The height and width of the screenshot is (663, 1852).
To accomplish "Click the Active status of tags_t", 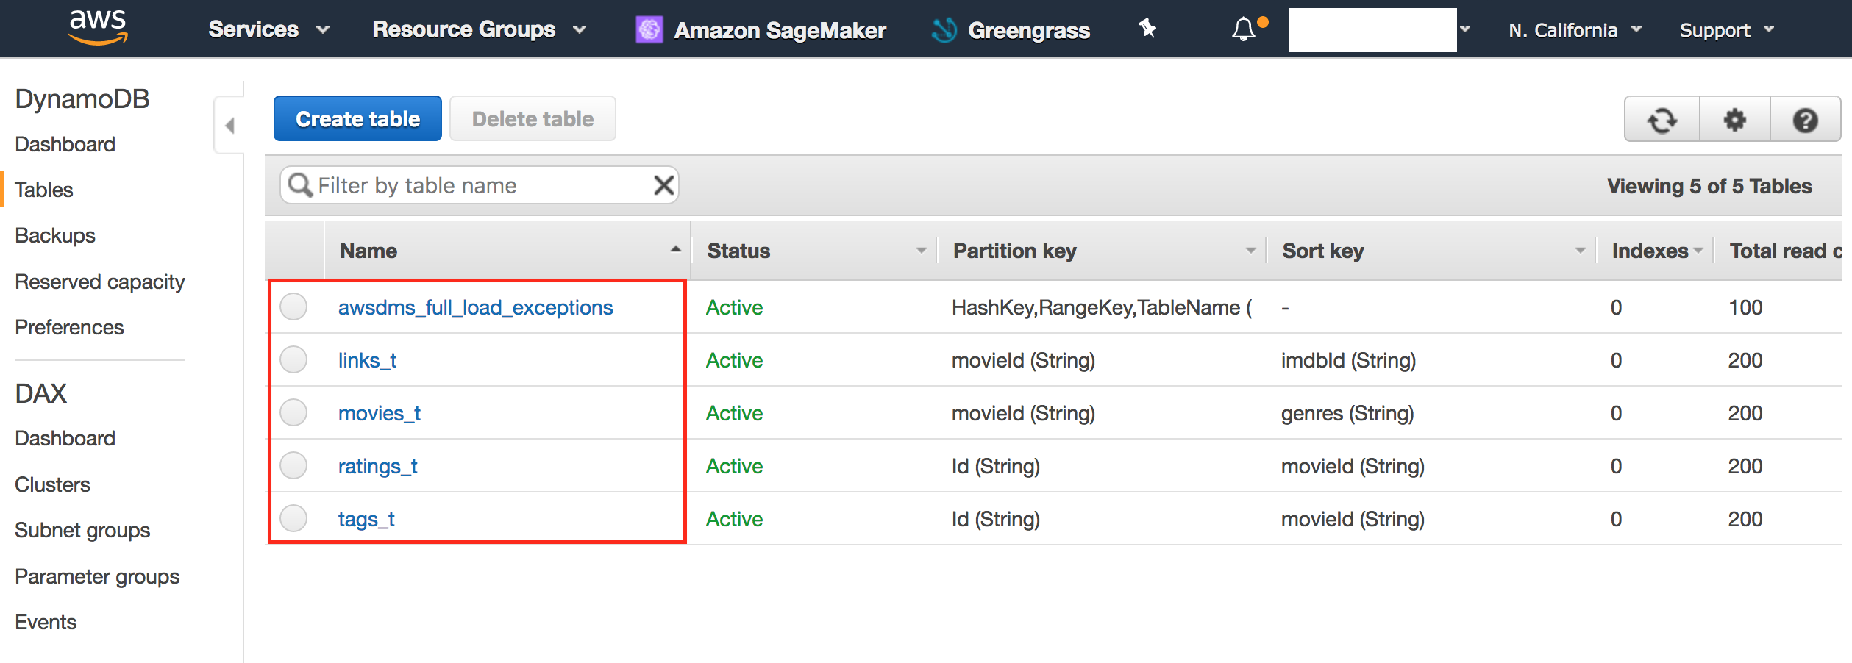I will pyautogui.click(x=734, y=519).
